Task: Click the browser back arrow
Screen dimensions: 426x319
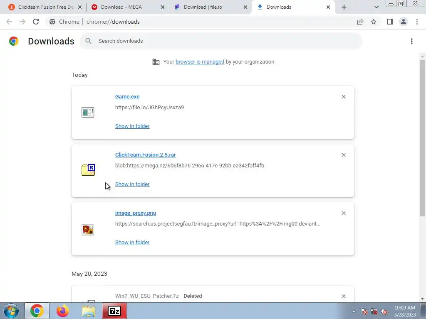Action: point(9,22)
